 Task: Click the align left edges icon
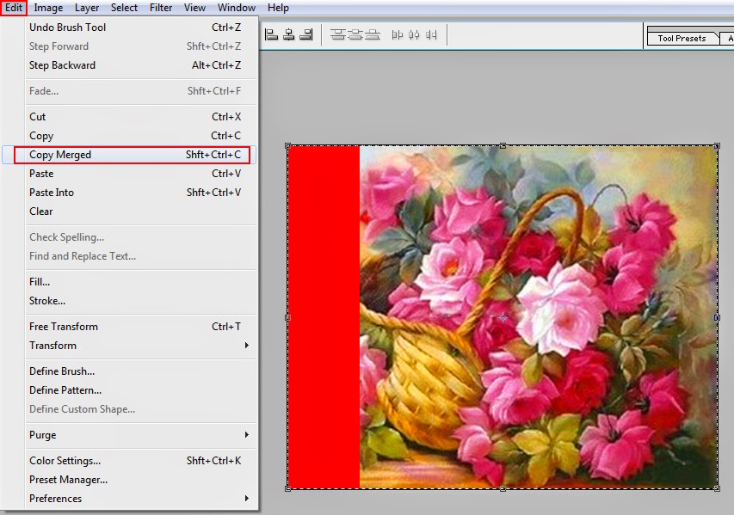[272, 34]
